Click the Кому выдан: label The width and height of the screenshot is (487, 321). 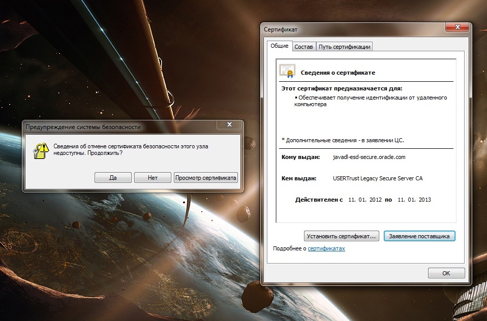click(x=300, y=157)
